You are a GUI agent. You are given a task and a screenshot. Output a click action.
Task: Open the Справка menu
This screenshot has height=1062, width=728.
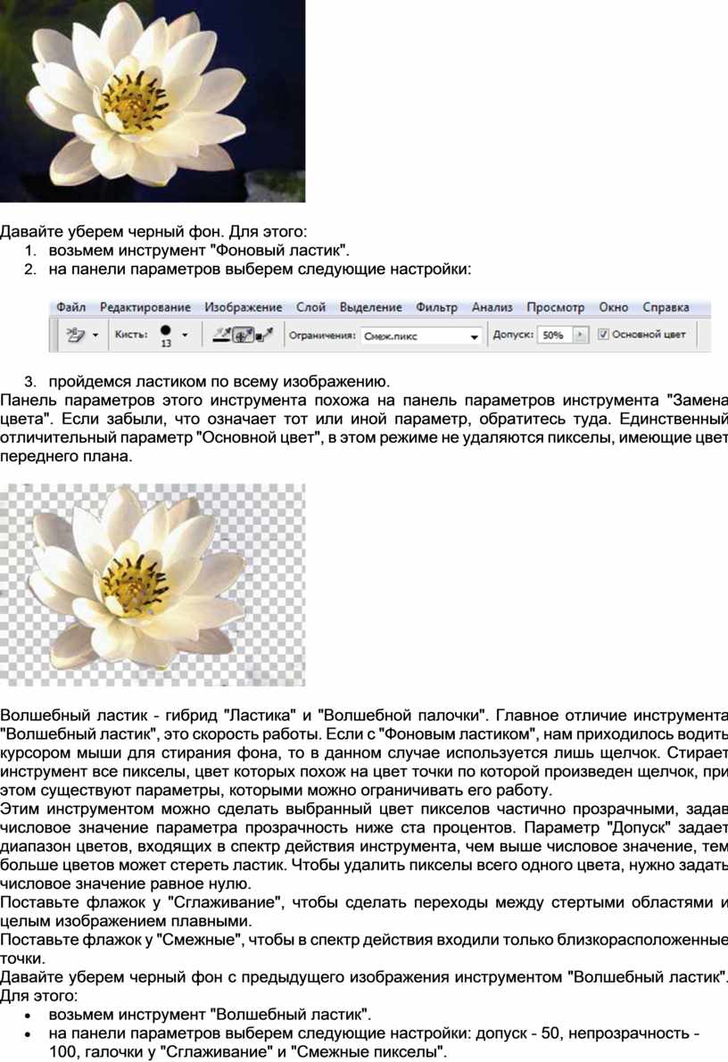pyautogui.click(x=666, y=308)
